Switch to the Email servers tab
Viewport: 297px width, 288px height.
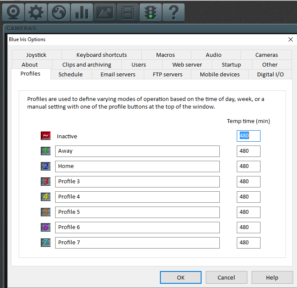point(118,74)
